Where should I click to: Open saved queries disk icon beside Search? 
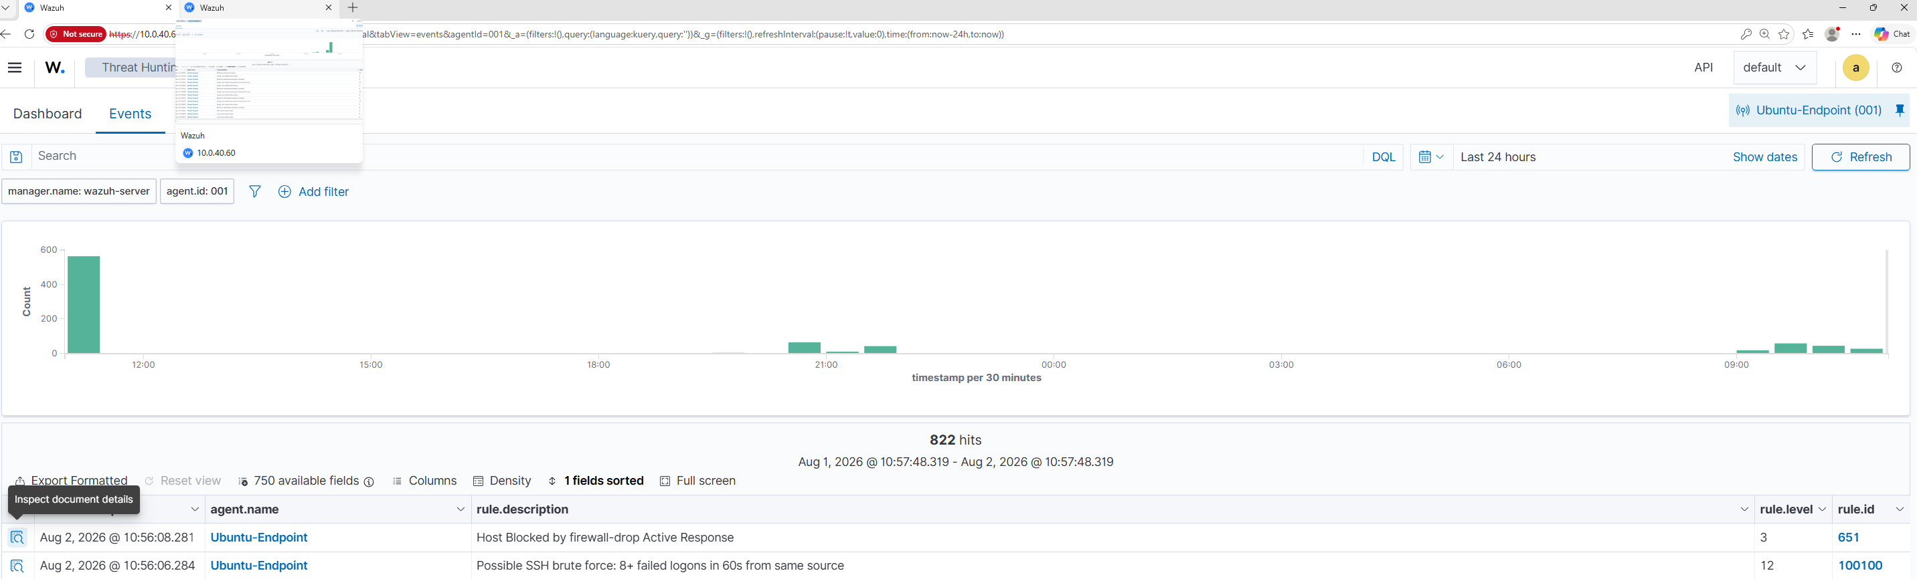(16, 157)
